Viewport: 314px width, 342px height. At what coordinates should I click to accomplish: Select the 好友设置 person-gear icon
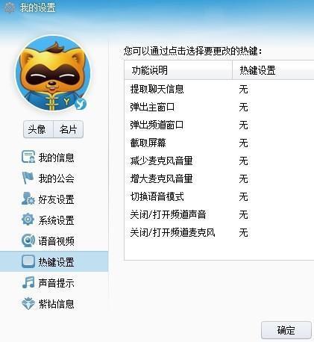28,199
